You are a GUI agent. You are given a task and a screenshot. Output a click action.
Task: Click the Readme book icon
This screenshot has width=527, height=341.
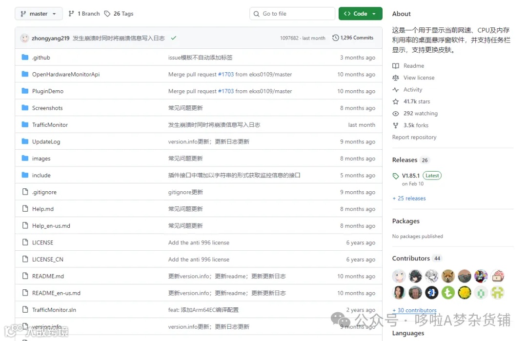coord(396,66)
